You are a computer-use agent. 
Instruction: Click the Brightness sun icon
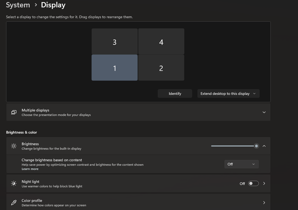coord(14,146)
